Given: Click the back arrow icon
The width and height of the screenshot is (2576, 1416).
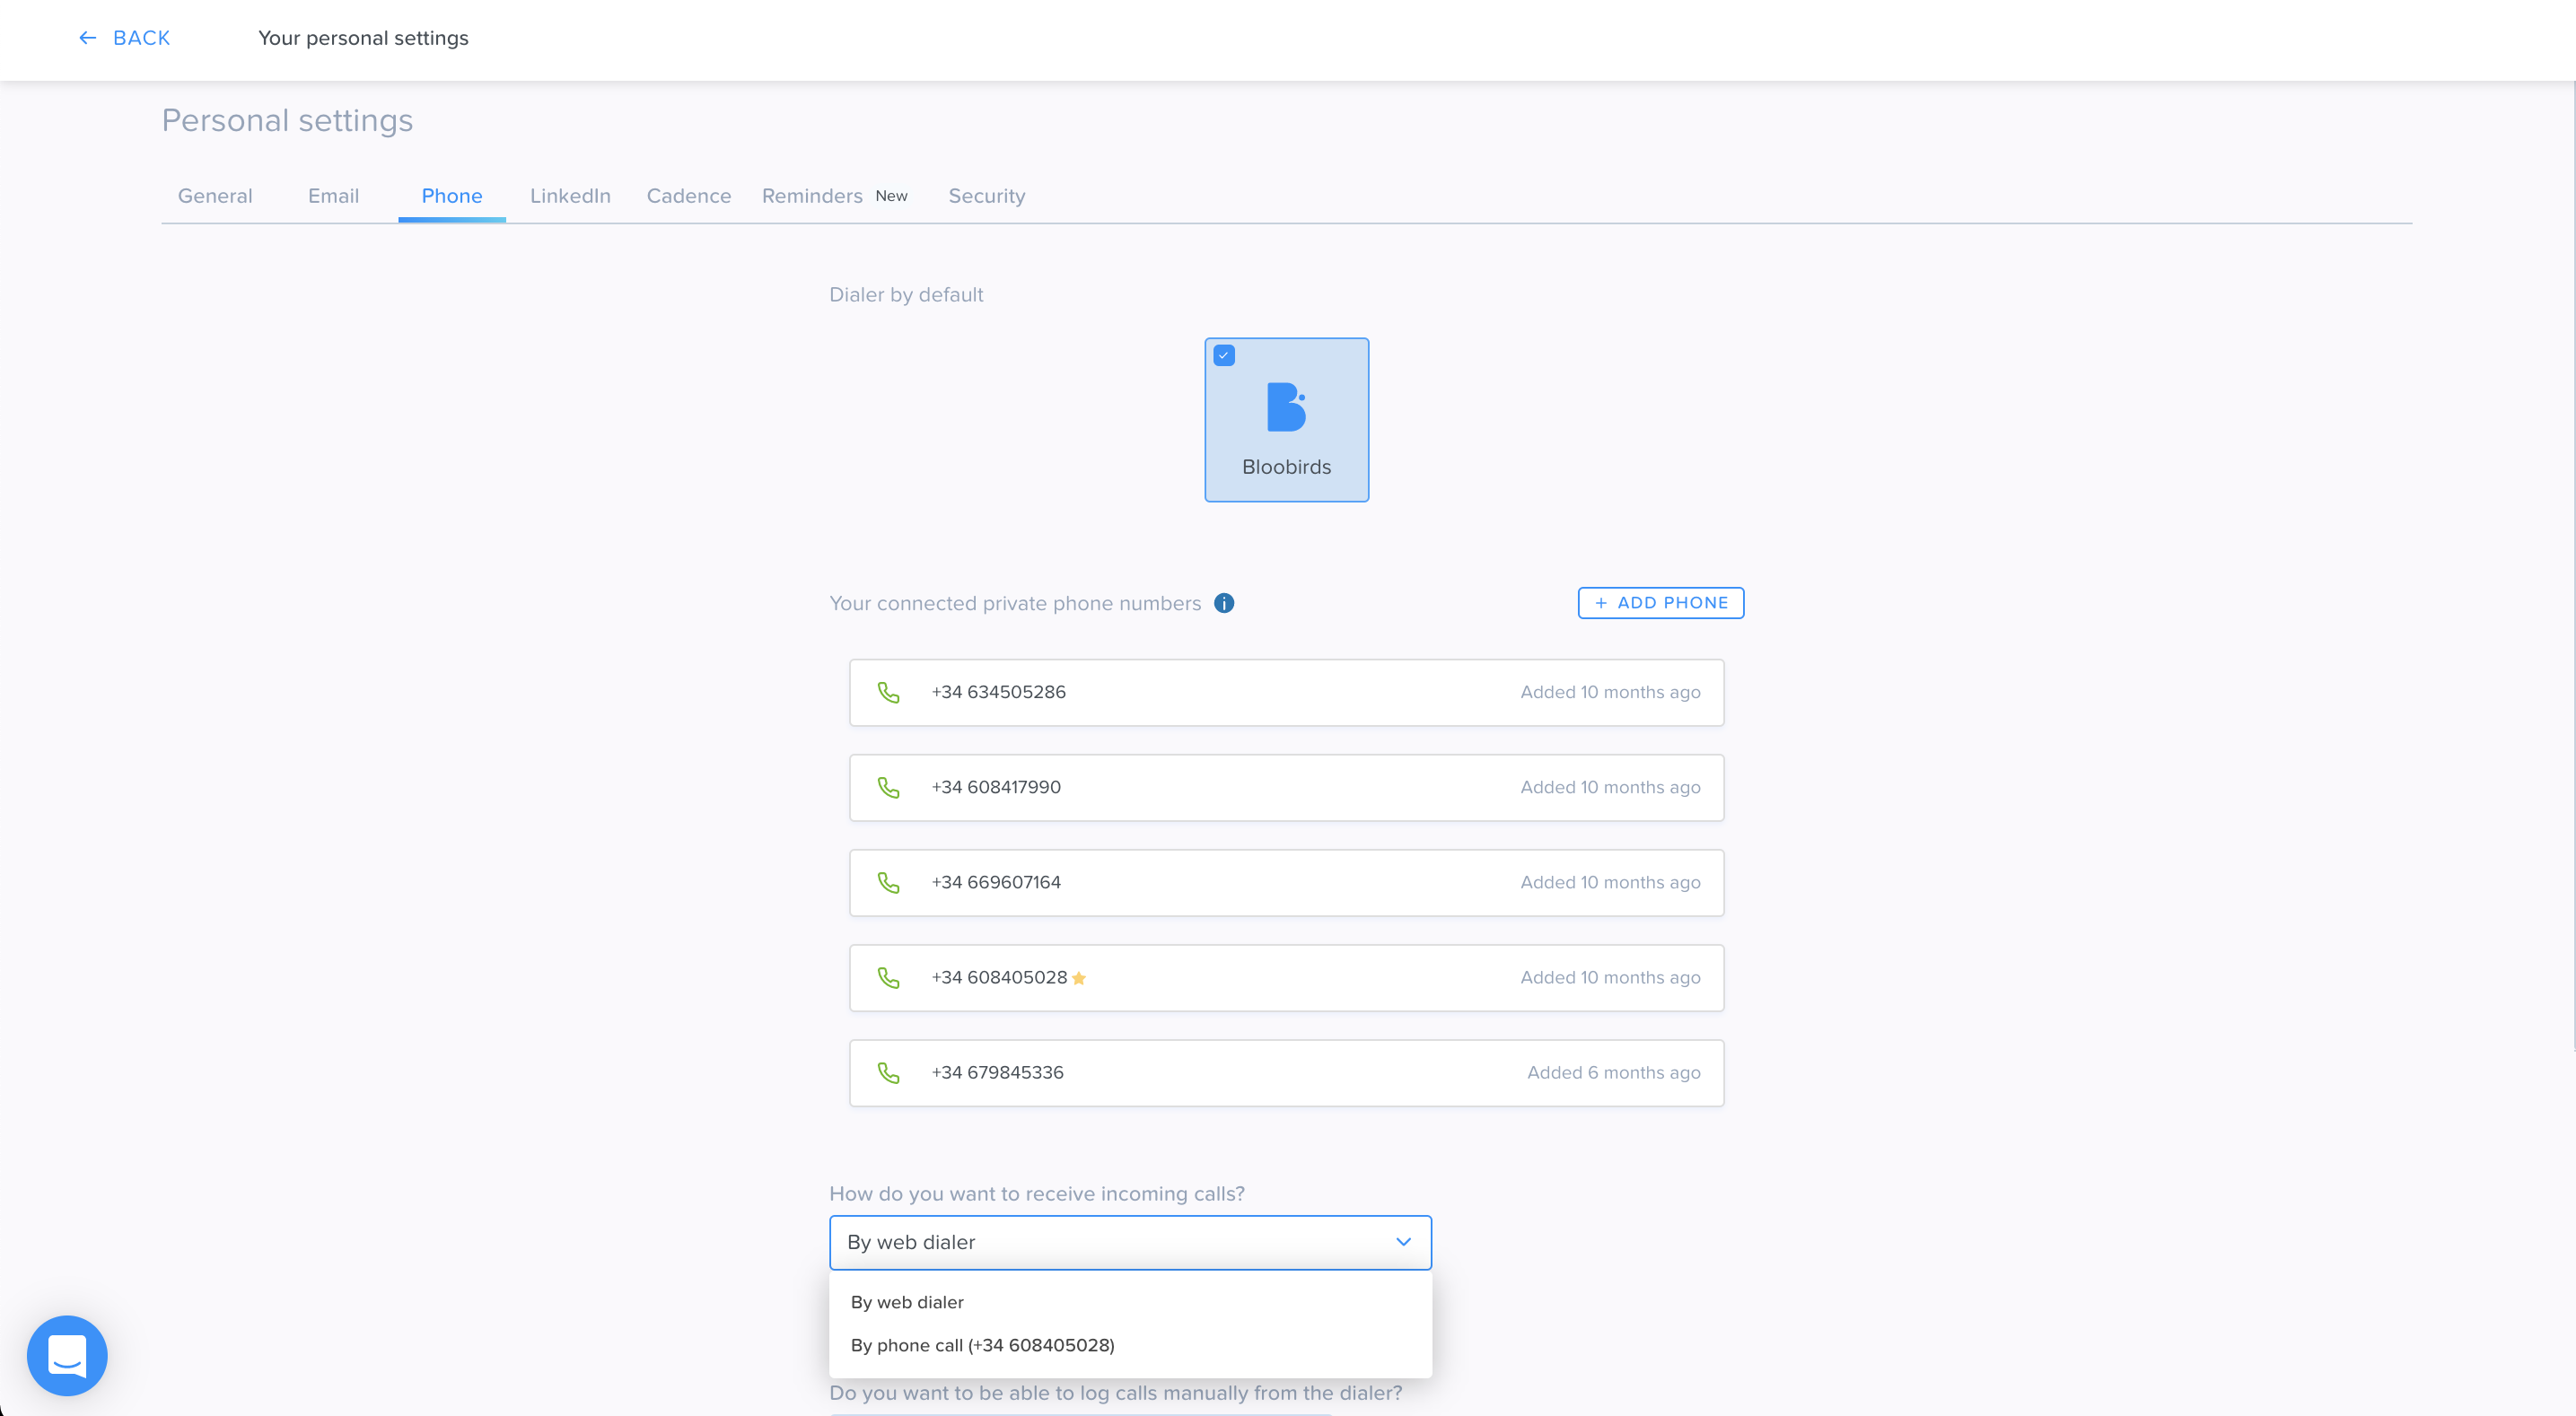Looking at the screenshot, I should point(88,38).
